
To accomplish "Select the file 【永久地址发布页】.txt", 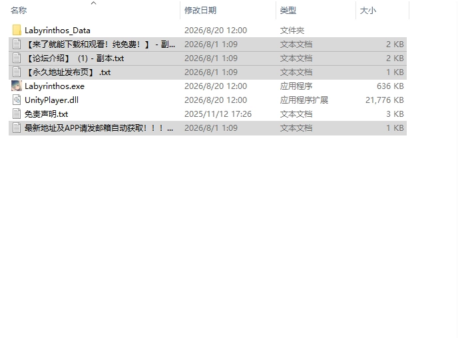I will point(68,72).
